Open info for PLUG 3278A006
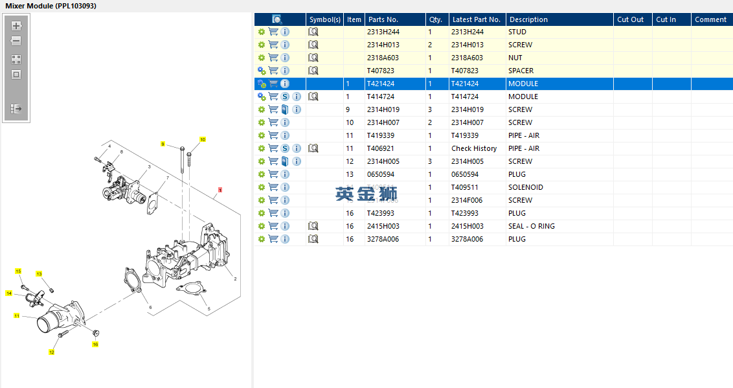Screen dimensions: 733x388 (x=285, y=239)
